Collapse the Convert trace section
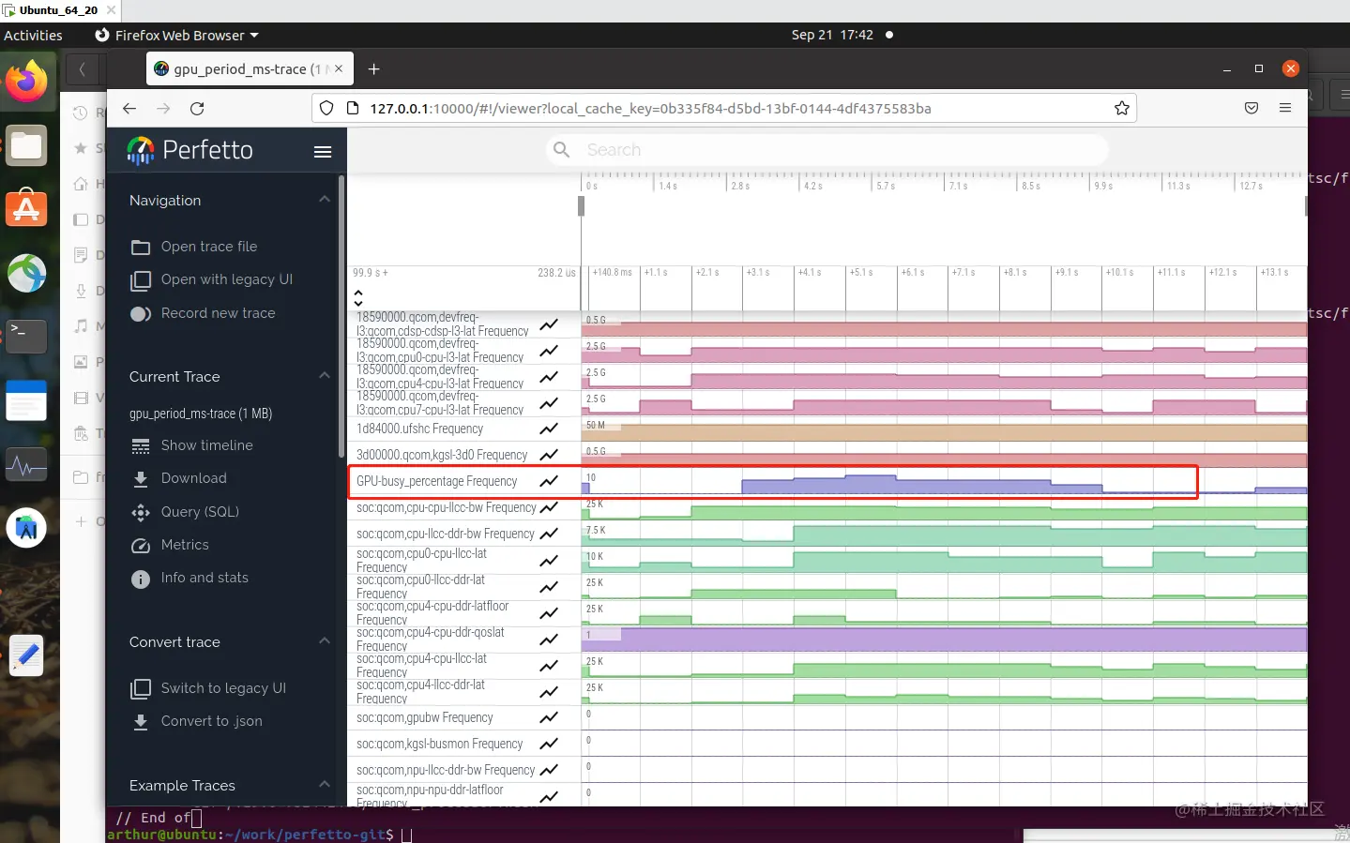This screenshot has width=1350, height=843. point(325,641)
